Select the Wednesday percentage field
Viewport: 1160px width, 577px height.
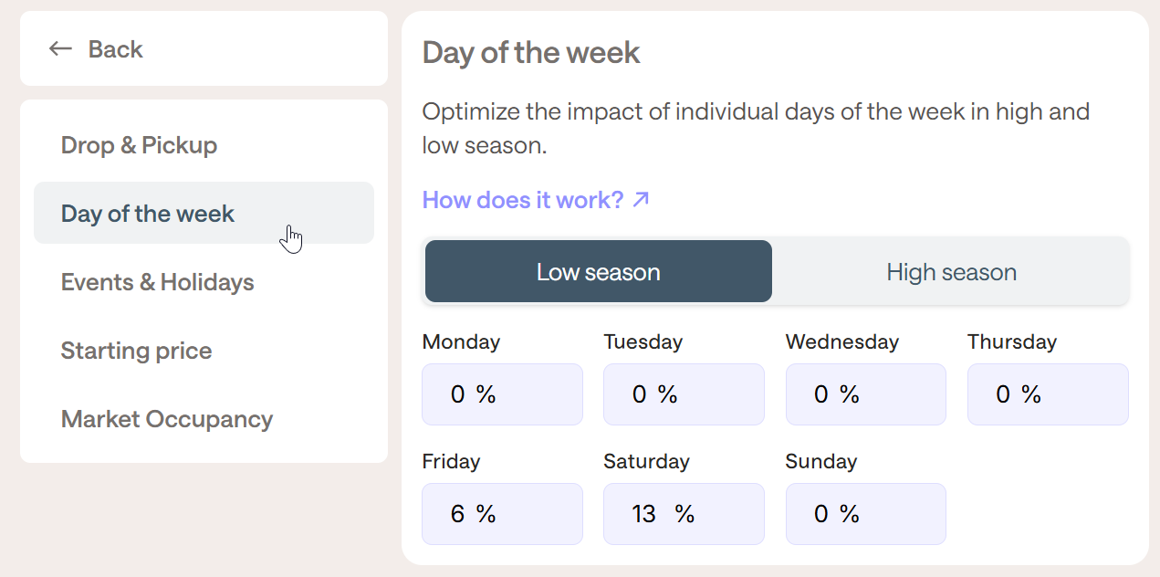[x=865, y=394]
